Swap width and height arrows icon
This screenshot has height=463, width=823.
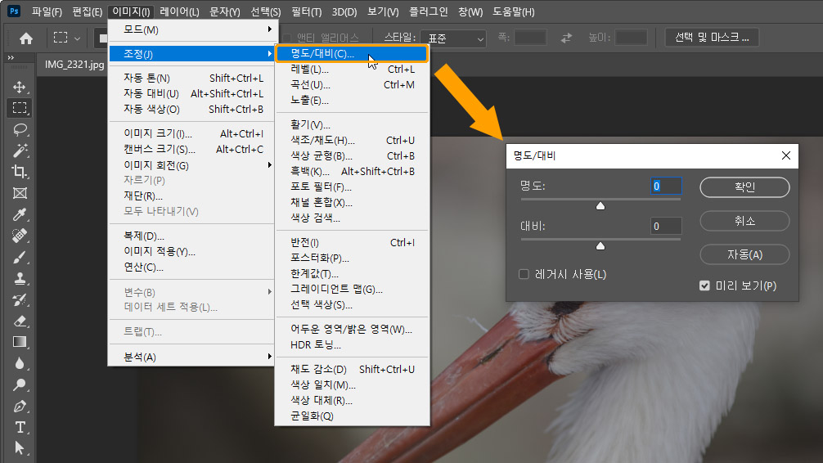[566, 38]
